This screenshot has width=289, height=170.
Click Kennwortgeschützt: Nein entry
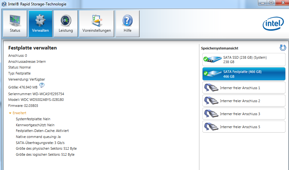(35, 125)
